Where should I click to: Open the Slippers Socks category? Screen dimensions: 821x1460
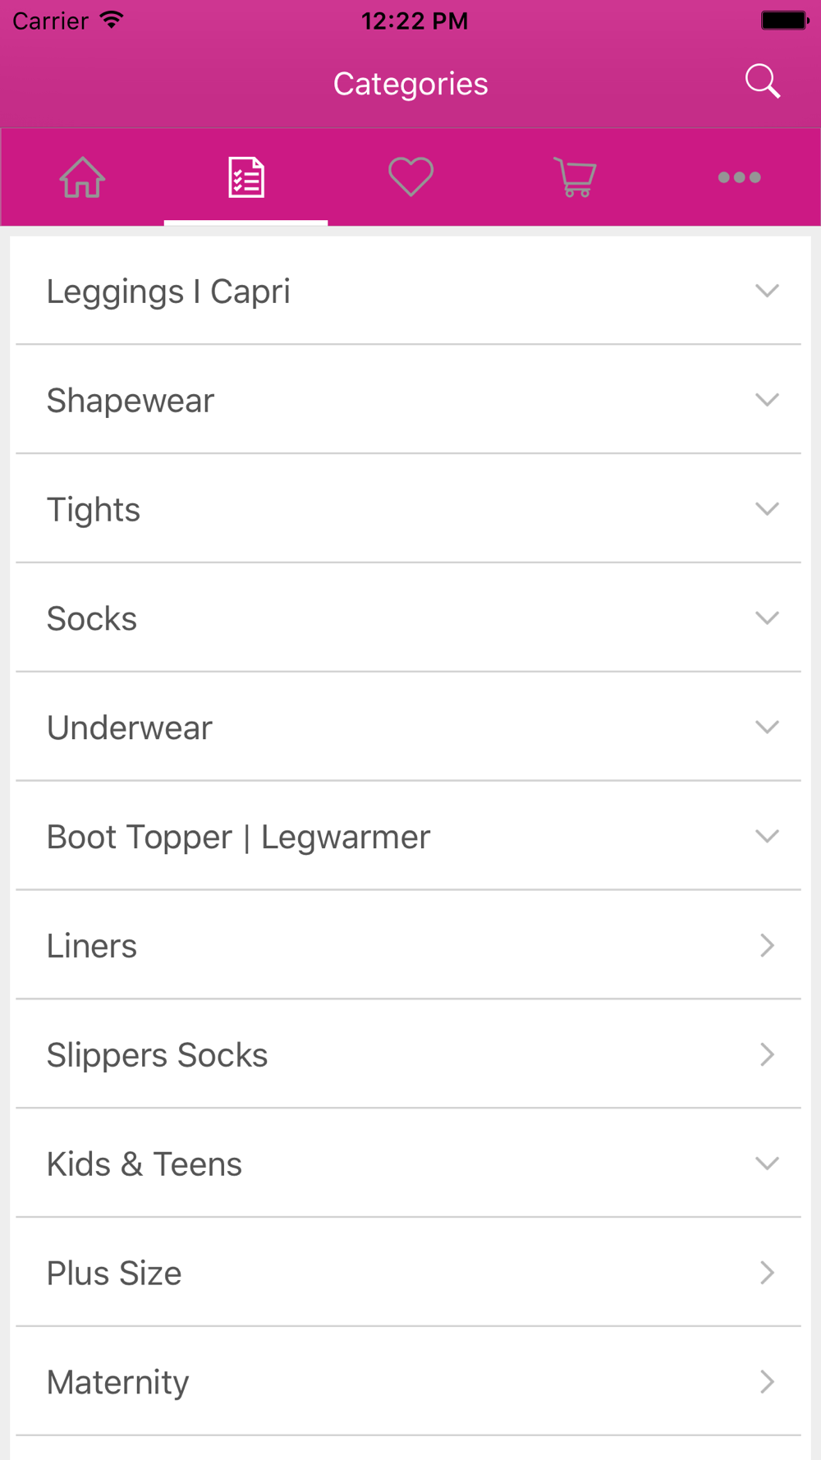pyautogui.click(x=408, y=1054)
